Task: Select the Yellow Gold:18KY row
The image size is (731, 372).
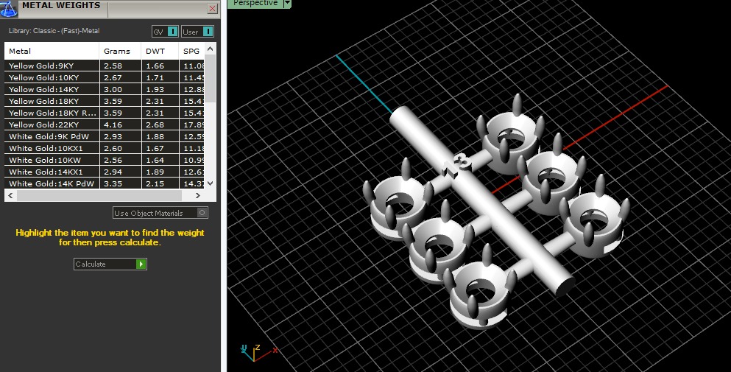Action: (105, 101)
